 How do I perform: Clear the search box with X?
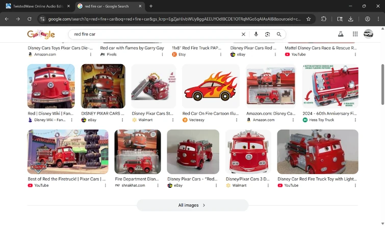click(x=243, y=34)
